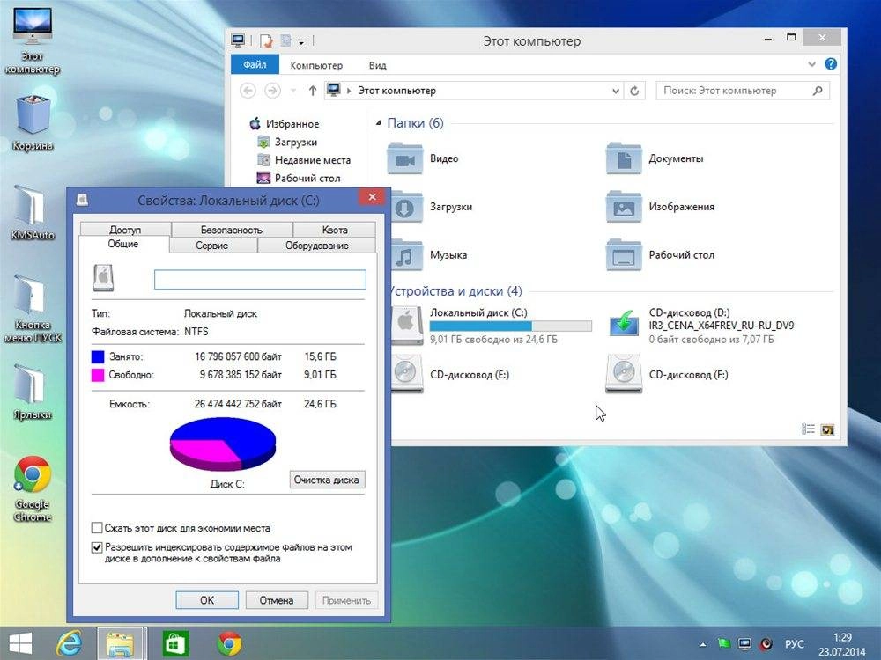Switch to the Сервис tab
Image resolution: width=881 pixels, height=660 pixels.
(211, 246)
